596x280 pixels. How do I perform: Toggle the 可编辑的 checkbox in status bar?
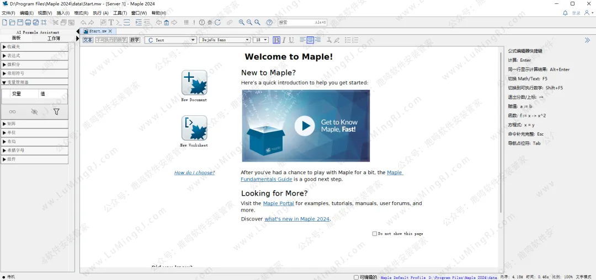point(356,277)
